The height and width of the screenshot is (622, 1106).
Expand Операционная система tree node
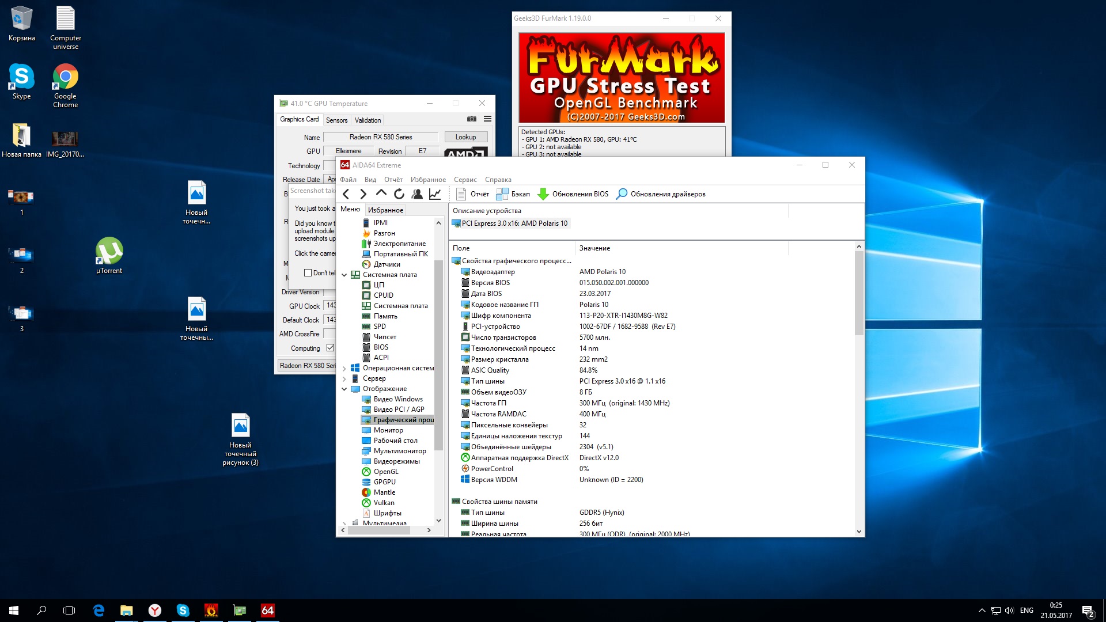tap(344, 368)
